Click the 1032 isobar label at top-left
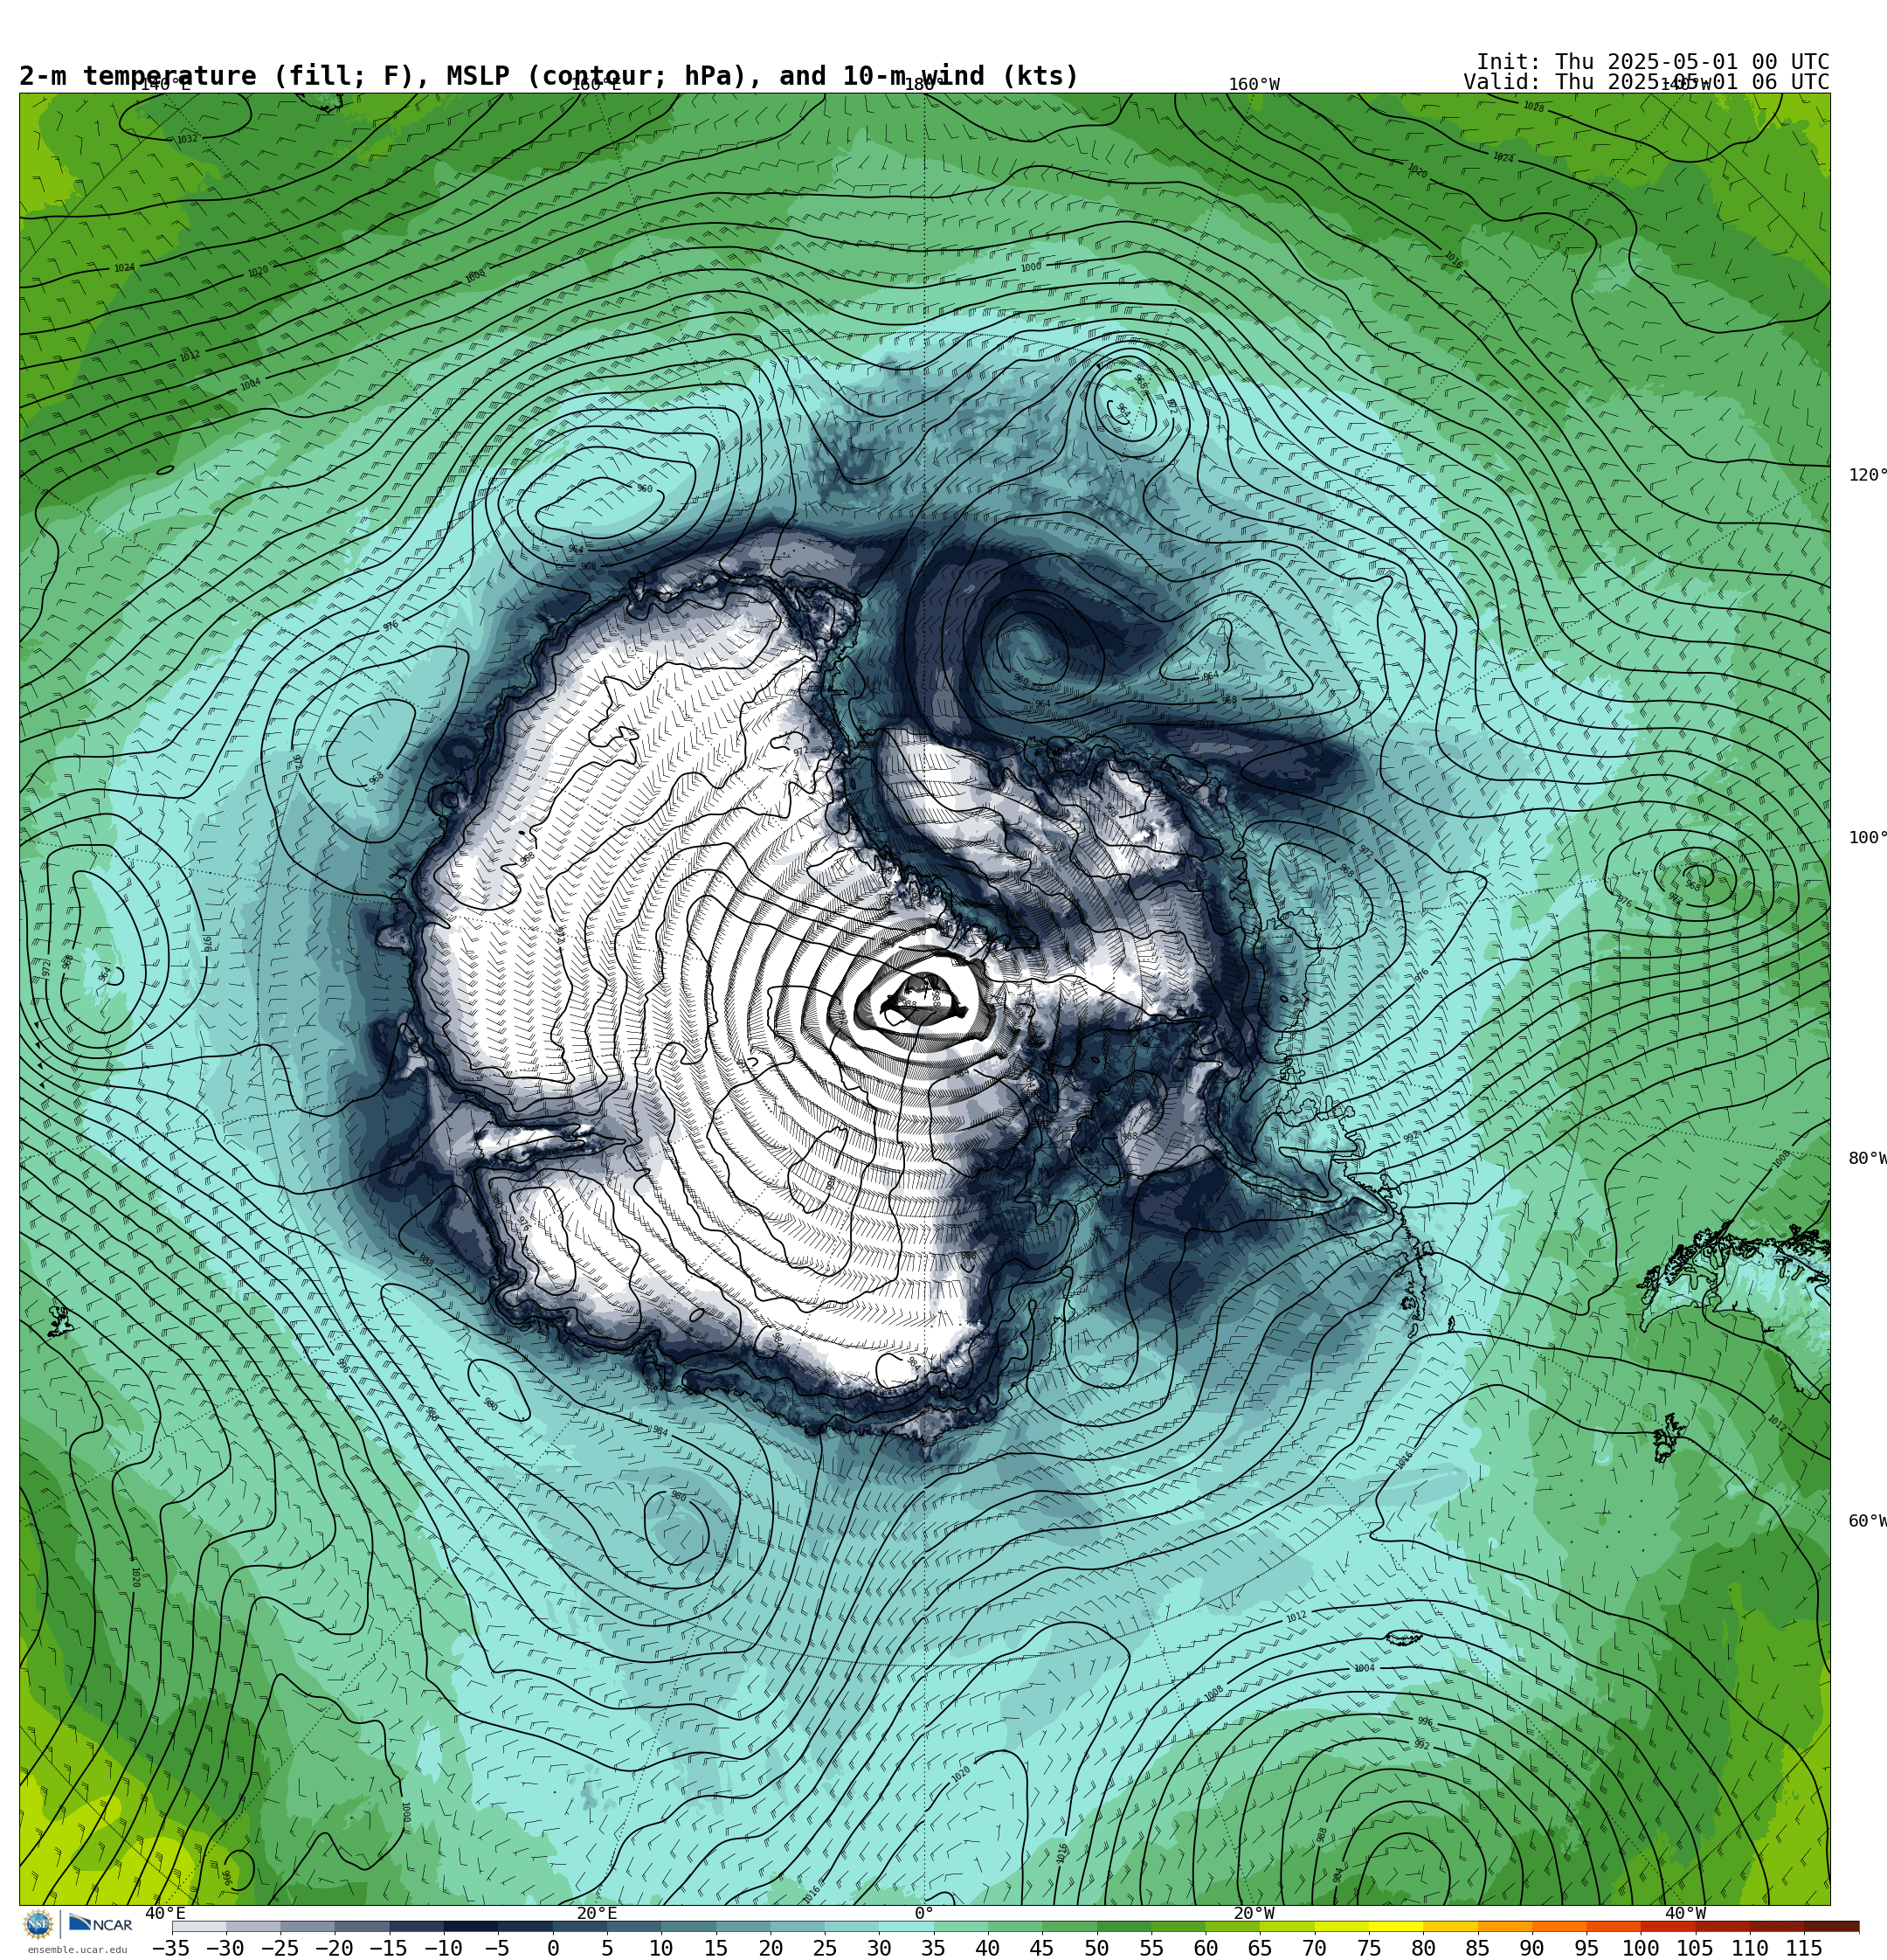Image resolution: width=1887 pixels, height=1960 pixels. [x=187, y=139]
